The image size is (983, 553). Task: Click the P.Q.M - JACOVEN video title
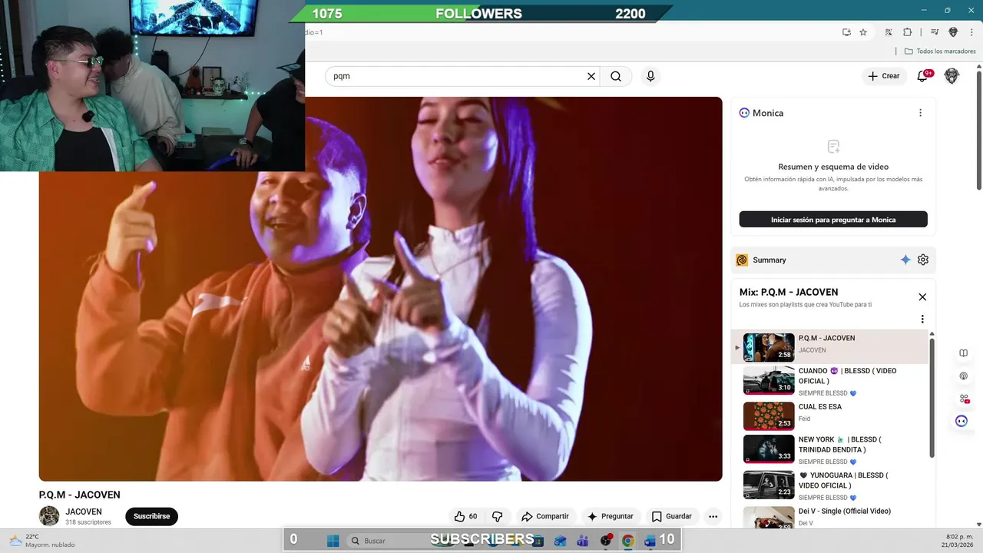point(80,495)
